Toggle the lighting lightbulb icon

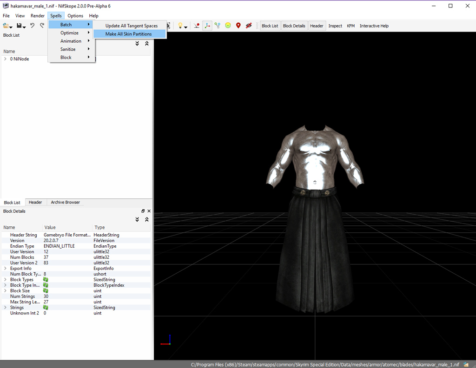[x=180, y=26]
